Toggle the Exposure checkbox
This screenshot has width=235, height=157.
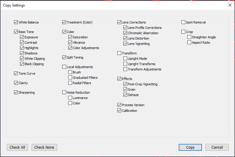click(22, 37)
